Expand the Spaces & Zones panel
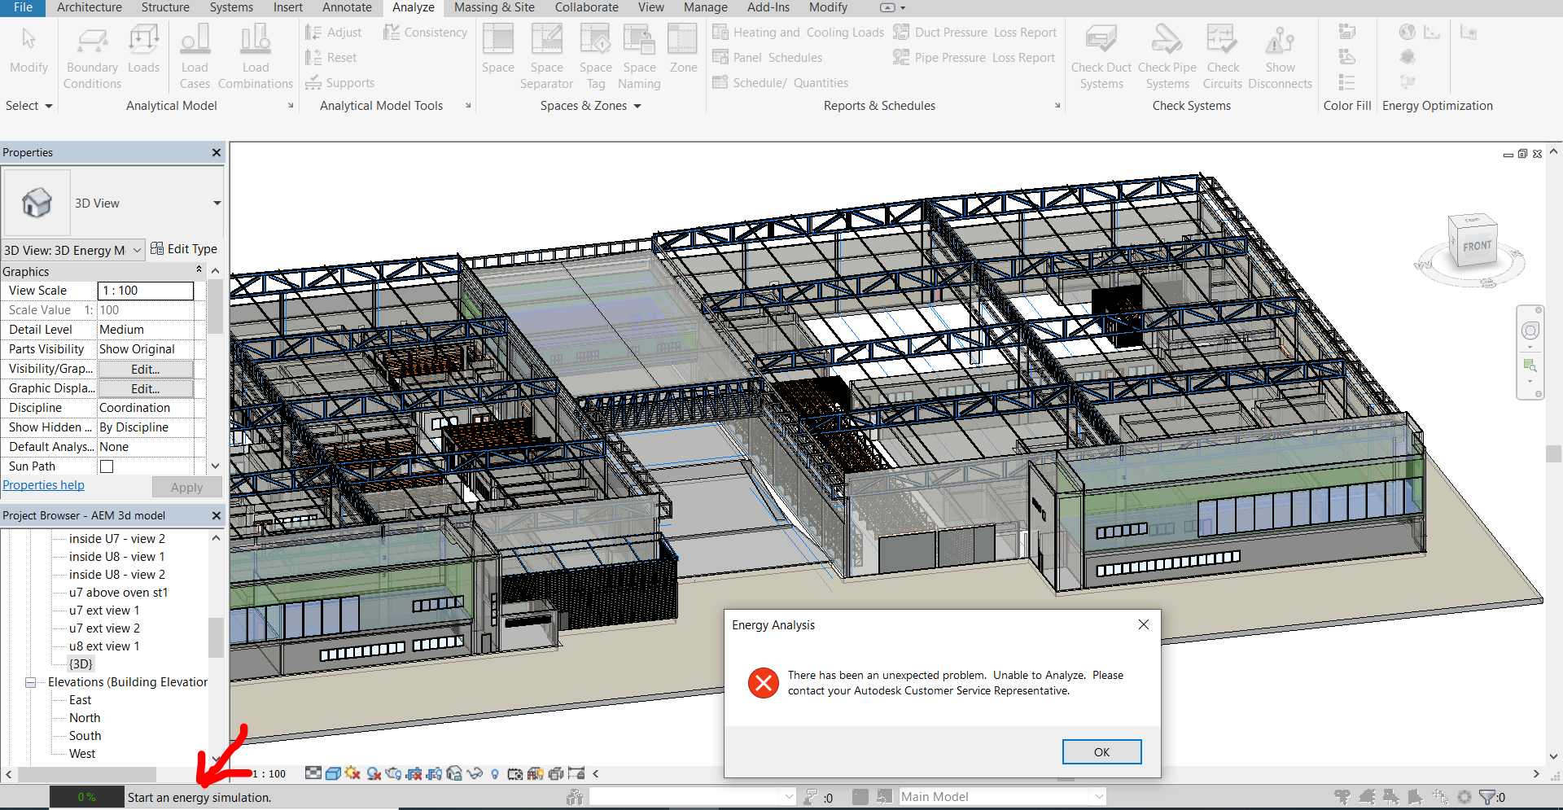1563x810 pixels. [x=637, y=105]
